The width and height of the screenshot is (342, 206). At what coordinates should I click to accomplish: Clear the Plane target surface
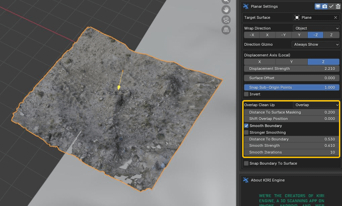(x=336, y=17)
